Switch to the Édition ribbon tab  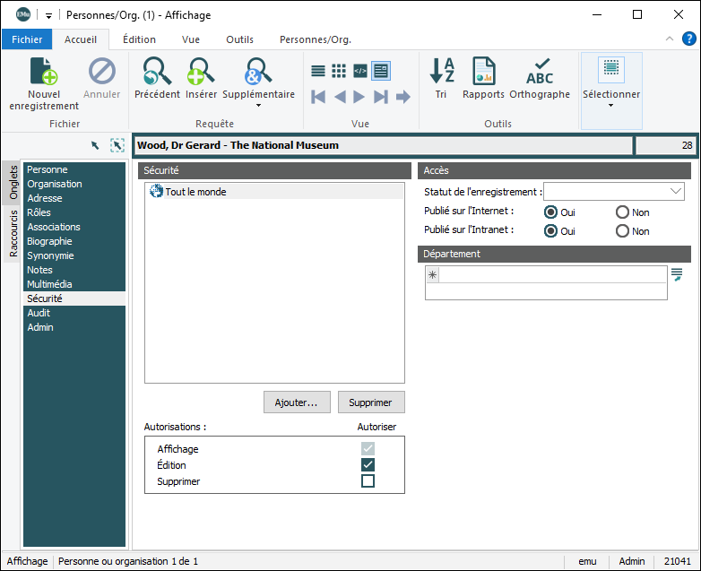pos(139,39)
